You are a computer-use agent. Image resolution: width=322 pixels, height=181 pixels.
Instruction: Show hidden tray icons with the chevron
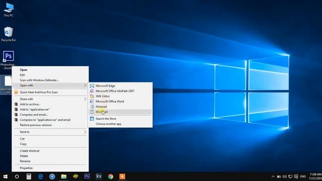point(273,176)
